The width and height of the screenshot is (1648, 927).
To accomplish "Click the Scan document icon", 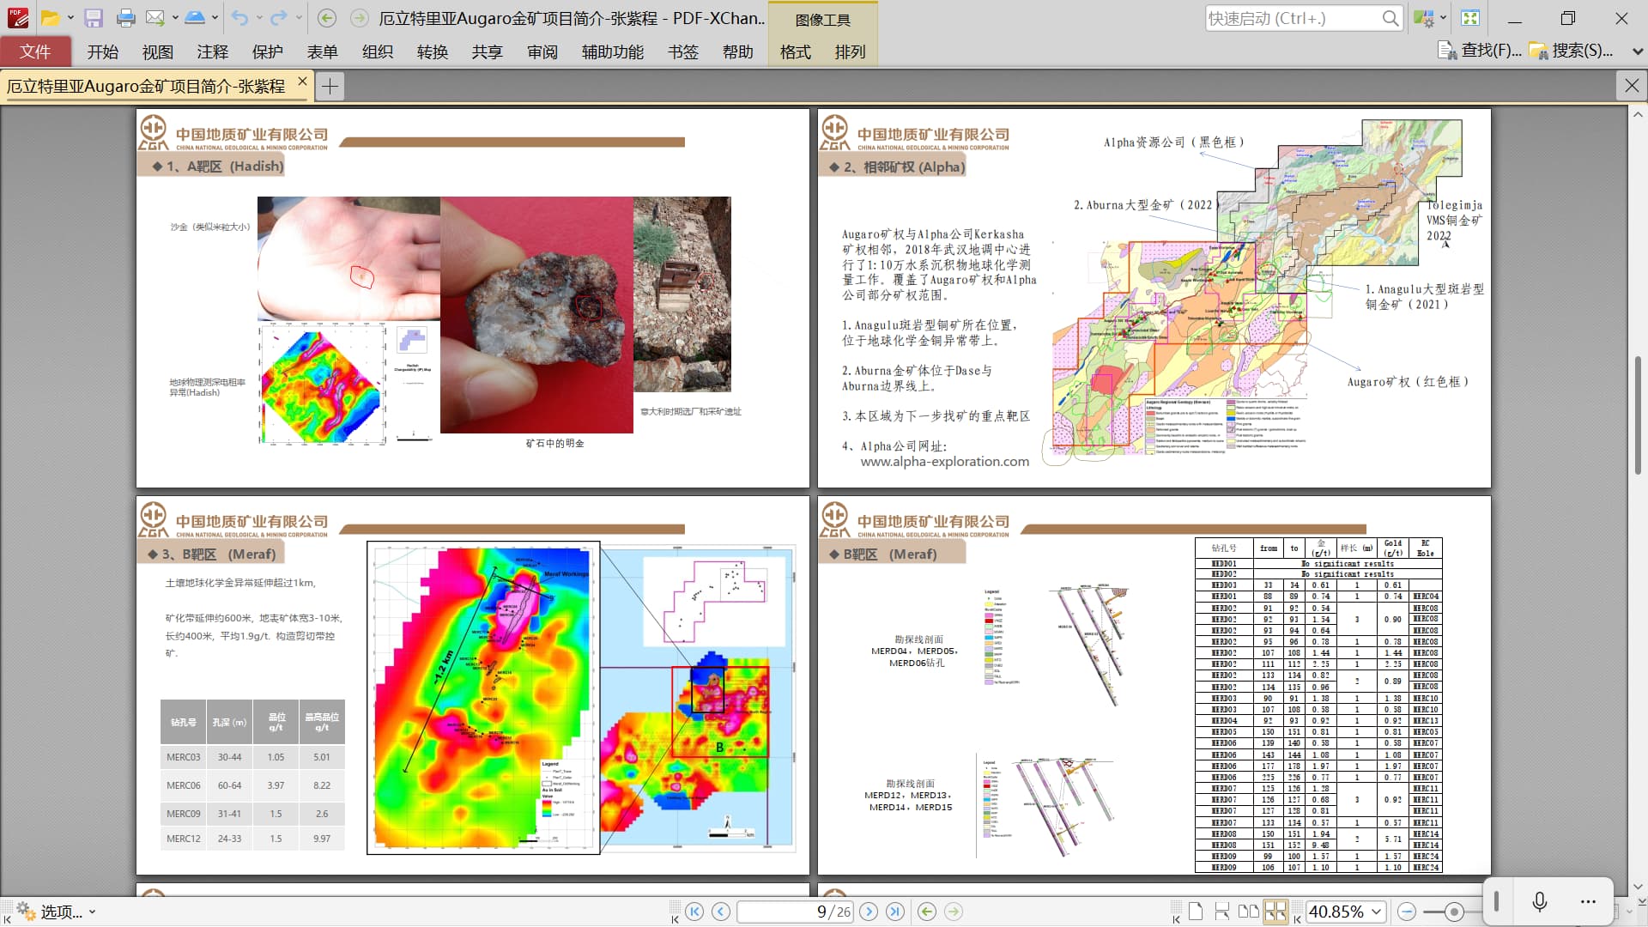I will 194,18.
